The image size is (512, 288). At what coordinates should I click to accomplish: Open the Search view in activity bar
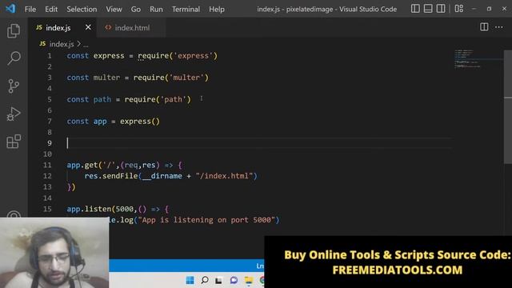click(x=14, y=58)
